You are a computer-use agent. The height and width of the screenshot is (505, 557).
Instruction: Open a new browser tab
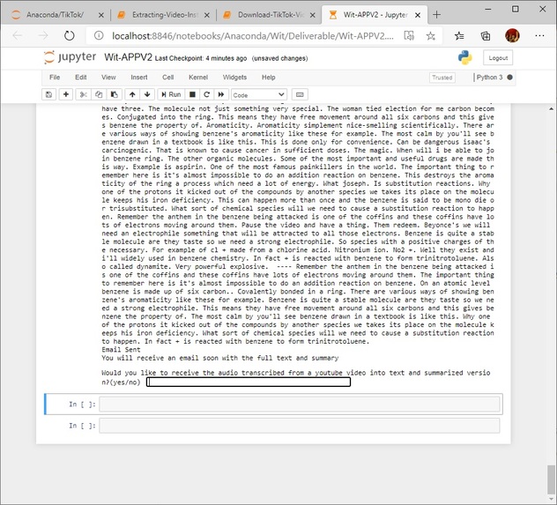point(436,15)
